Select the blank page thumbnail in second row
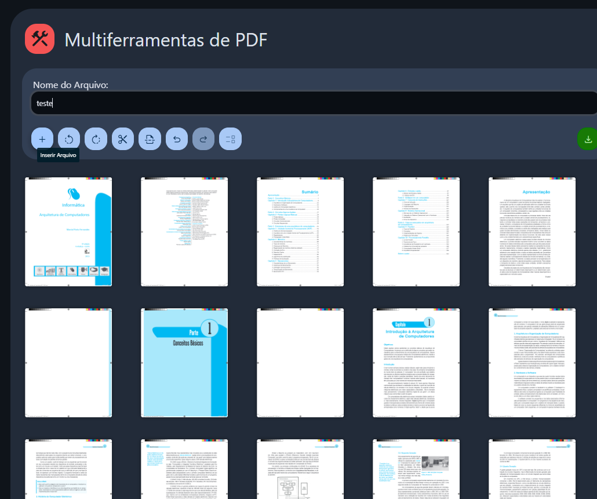Screen dimensions: 597x499 click(300, 363)
